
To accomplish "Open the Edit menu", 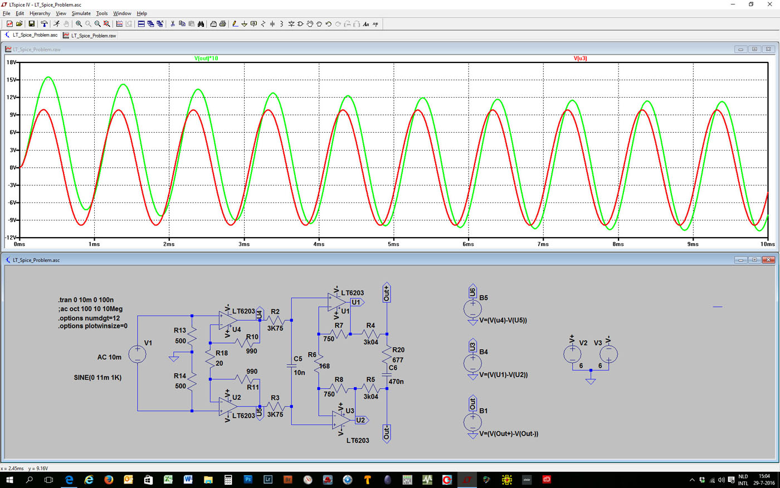I will [x=19, y=13].
